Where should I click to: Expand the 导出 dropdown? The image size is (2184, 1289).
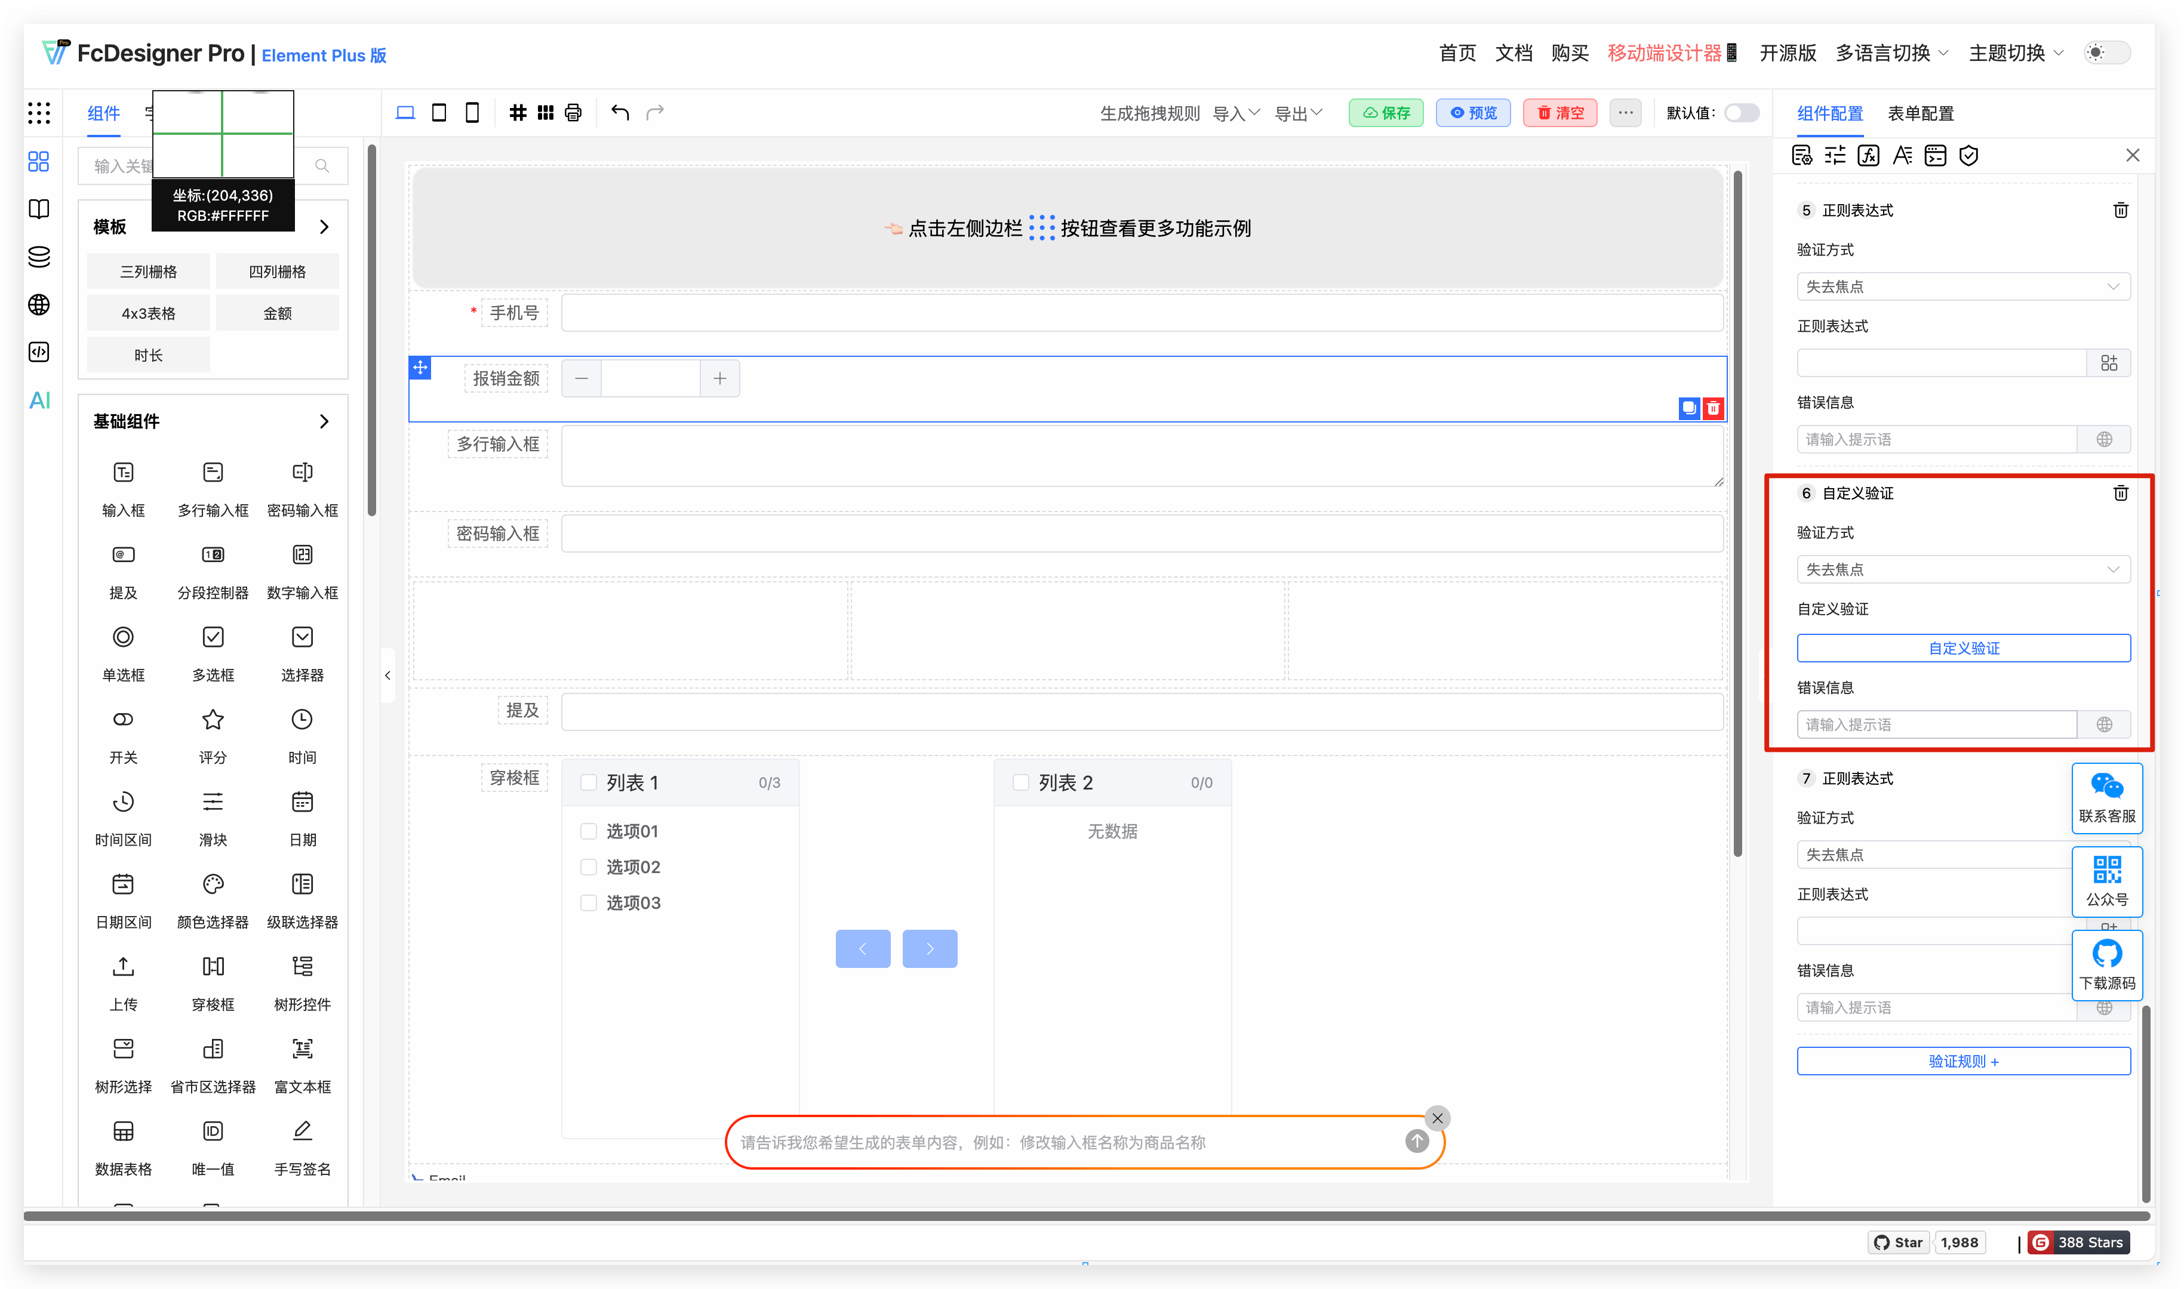click(1298, 113)
